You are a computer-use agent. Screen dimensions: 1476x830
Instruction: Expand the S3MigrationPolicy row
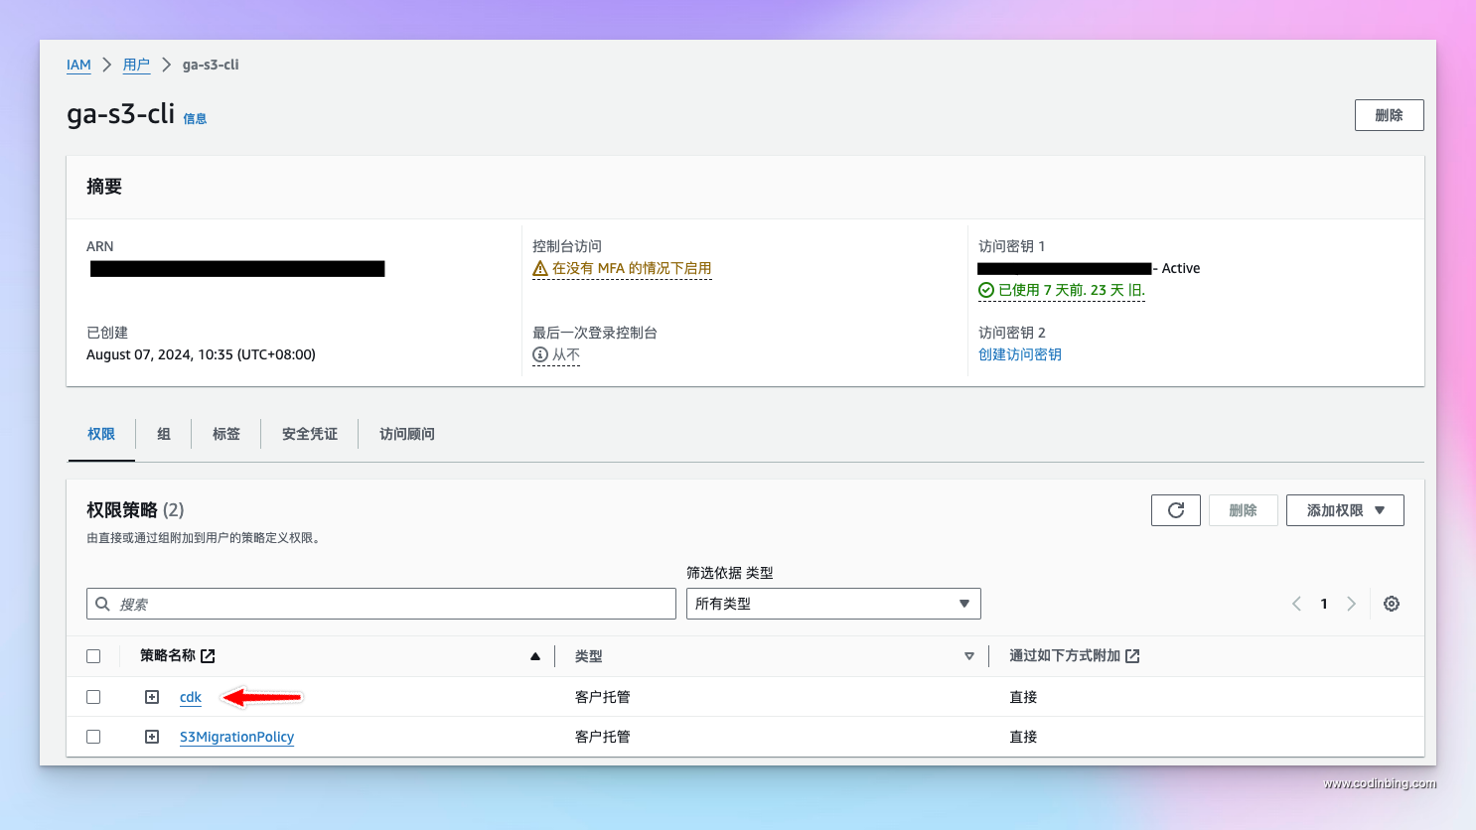click(152, 737)
